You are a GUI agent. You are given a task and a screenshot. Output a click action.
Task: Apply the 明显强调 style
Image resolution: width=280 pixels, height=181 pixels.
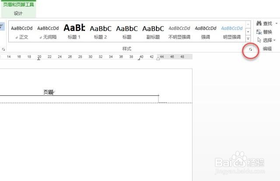tap(232, 32)
